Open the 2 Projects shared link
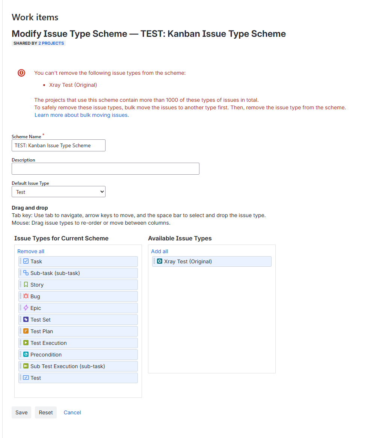Image resolution: width=379 pixels, height=438 pixels. point(51,43)
